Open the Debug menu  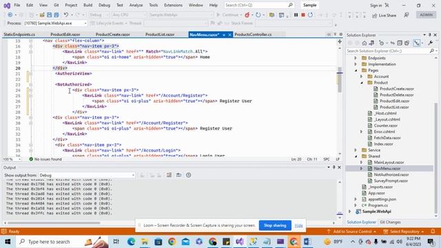coord(104,5)
